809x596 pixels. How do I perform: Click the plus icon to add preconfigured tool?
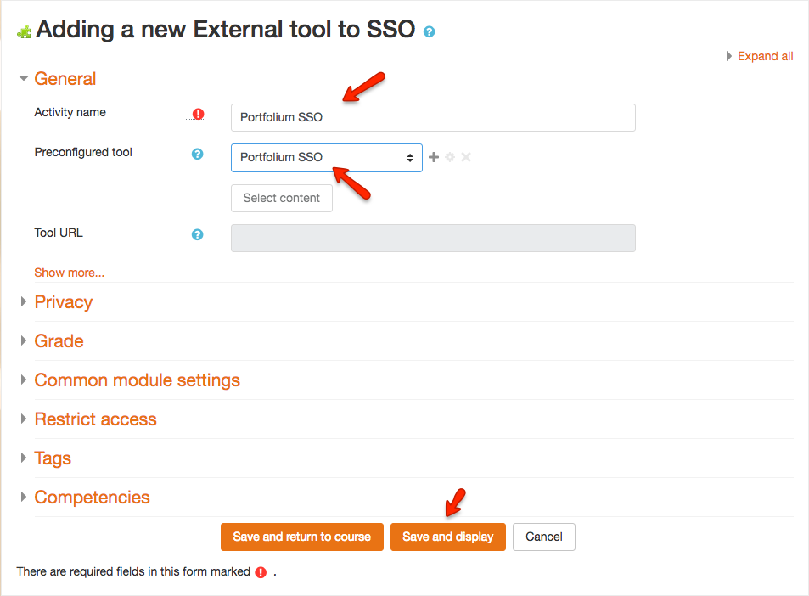(434, 157)
